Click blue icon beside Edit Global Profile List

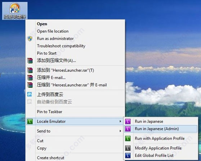[x=128, y=156]
